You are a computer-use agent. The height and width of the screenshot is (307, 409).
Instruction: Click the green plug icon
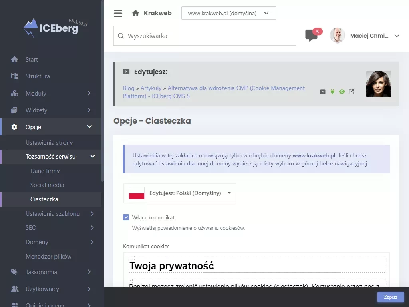point(332,92)
